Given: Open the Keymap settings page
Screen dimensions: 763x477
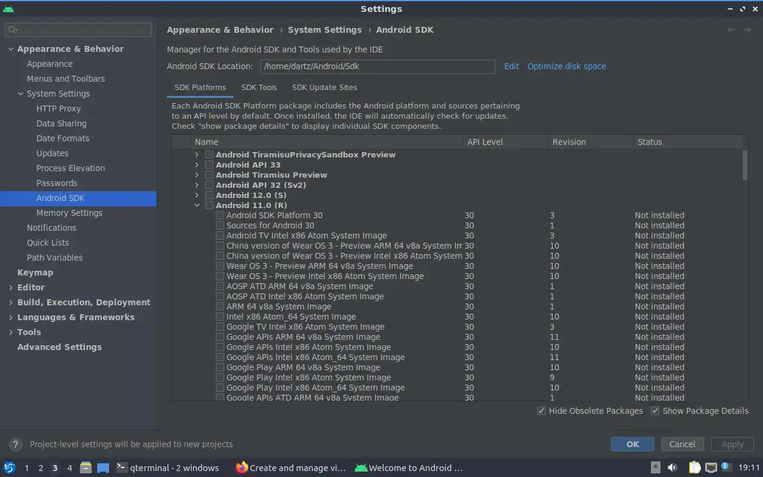Looking at the screenshot, I should 35,272.
